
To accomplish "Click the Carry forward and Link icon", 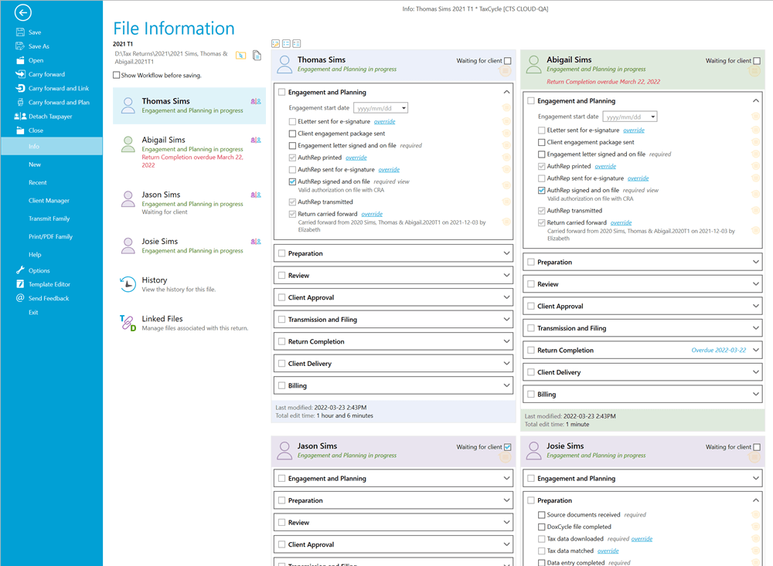I will [x=20, y=88].
